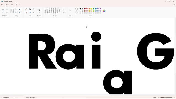Click the Resize and skew icon
This screenshot has height=99, width=176.
click(x=16, y=13)
